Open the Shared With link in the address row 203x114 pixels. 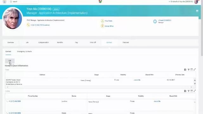point(137,80)
